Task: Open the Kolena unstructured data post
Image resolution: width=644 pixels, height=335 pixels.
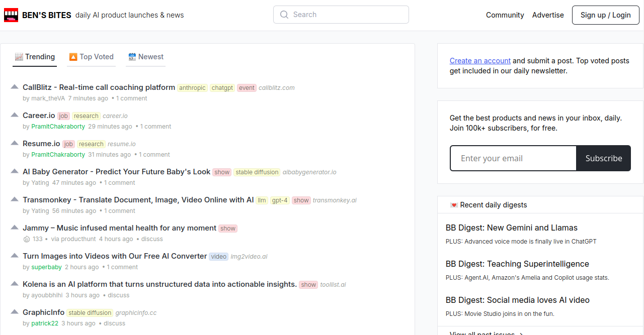Action: (x=160, y=284)
